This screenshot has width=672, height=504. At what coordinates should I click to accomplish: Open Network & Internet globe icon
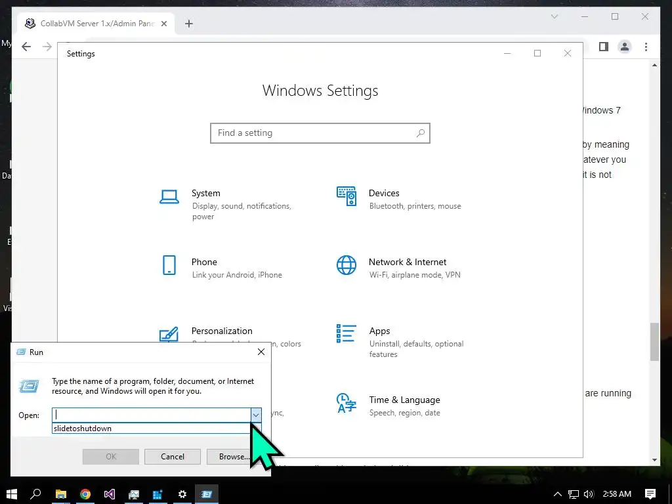click(x=346, y=265)
